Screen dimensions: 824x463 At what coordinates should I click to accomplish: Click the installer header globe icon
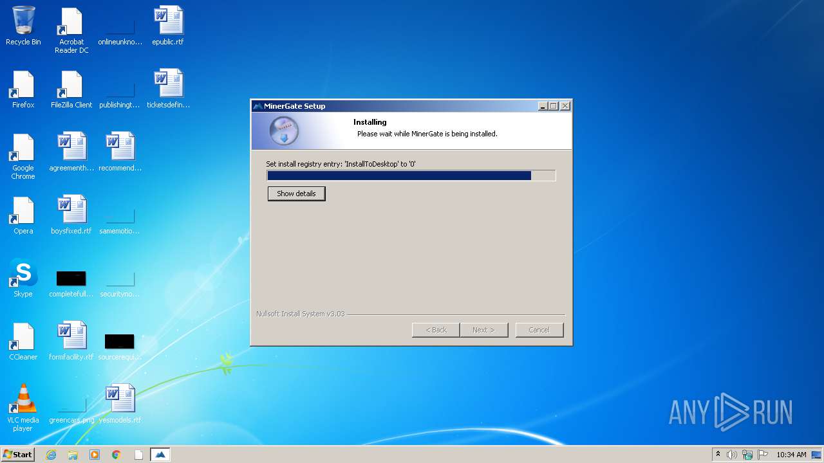click(x=284, y=131)
